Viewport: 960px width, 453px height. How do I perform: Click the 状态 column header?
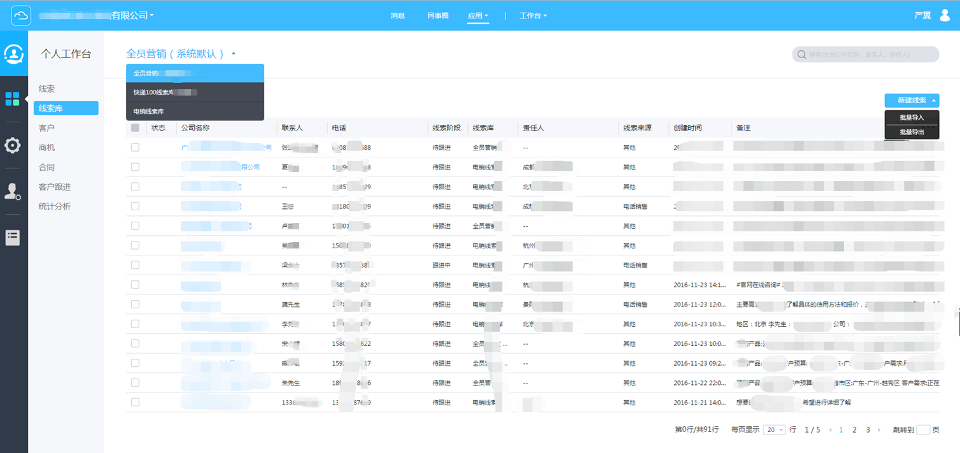tap(159, 128)
